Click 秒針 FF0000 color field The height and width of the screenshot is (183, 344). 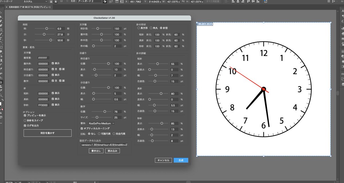coord(44,105)
